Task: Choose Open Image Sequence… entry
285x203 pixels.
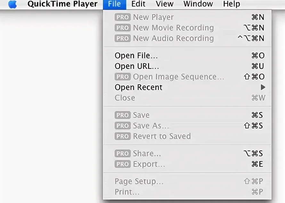Action: [x=187, y=77]
